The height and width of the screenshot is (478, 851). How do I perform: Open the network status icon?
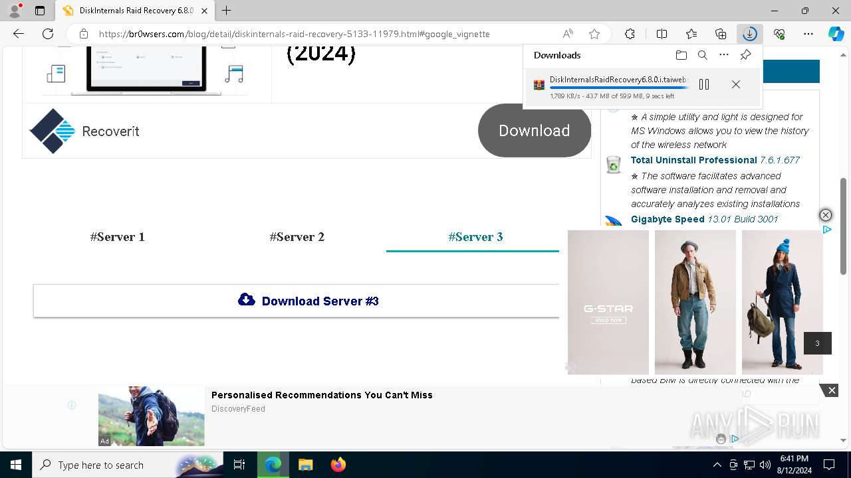(749, 465)
